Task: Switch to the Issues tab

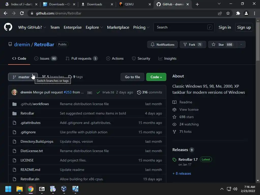Action: tap(46, 58)
